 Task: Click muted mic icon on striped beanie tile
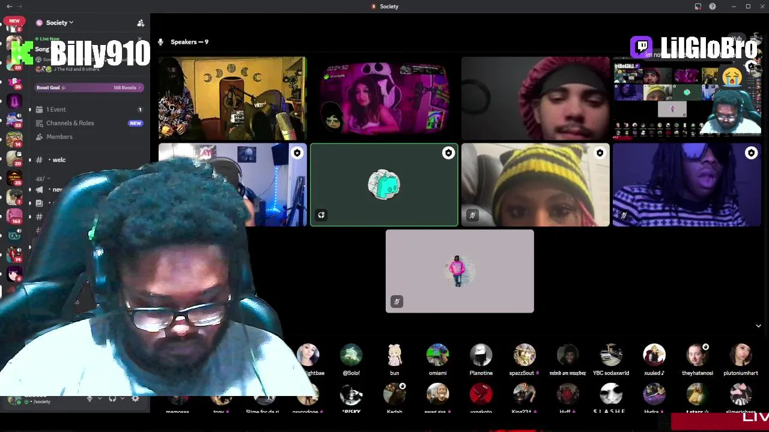[x=473, y=215]
